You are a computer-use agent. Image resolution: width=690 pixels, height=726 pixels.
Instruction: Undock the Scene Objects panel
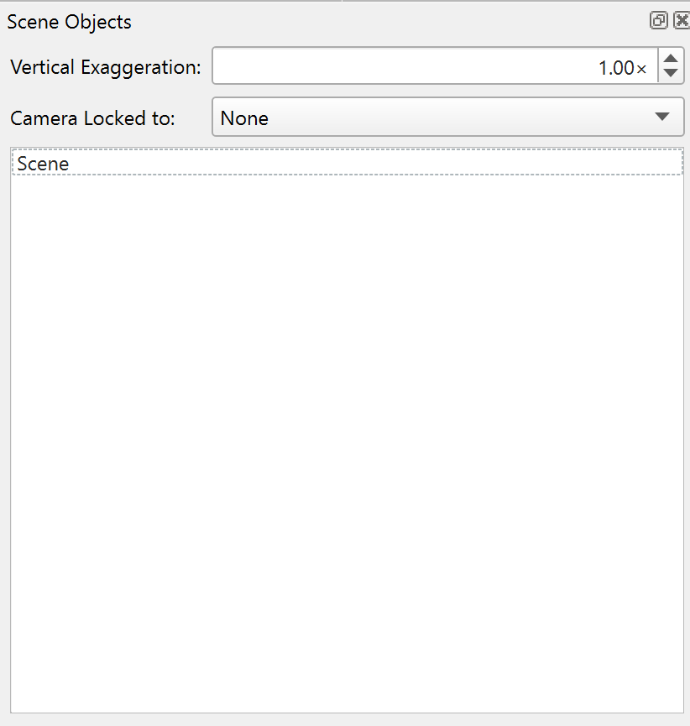pyautogui.click(x=659, y=21)
